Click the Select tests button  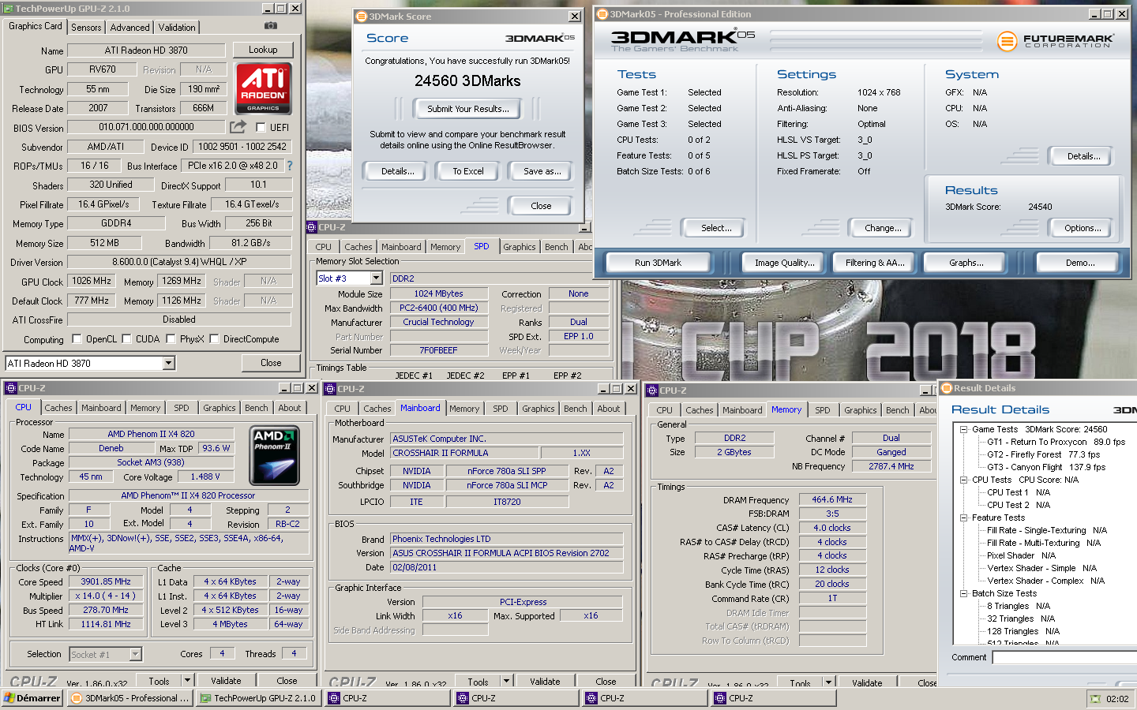tap(716, 228)
